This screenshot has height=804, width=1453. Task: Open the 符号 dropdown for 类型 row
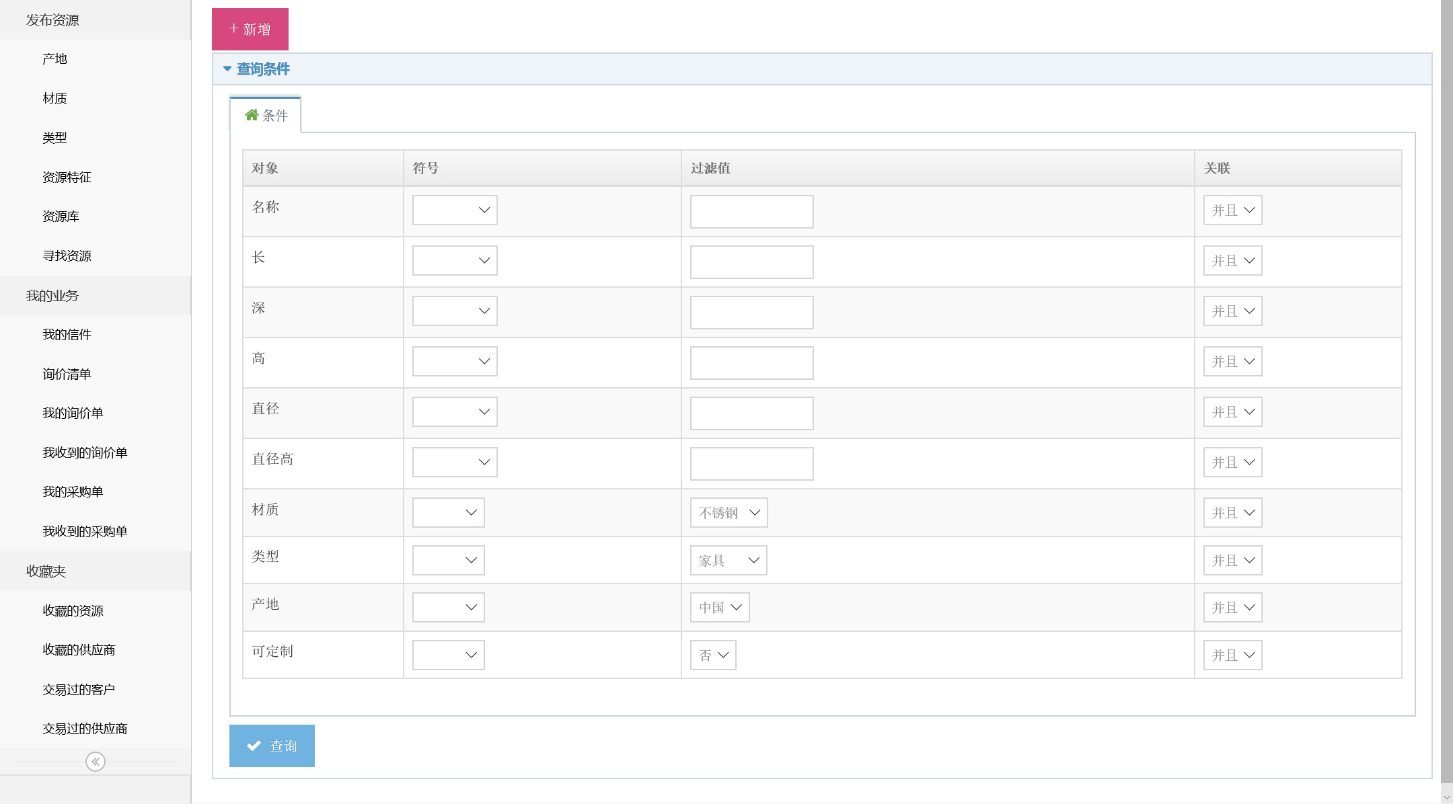click(x=449, y=560)
